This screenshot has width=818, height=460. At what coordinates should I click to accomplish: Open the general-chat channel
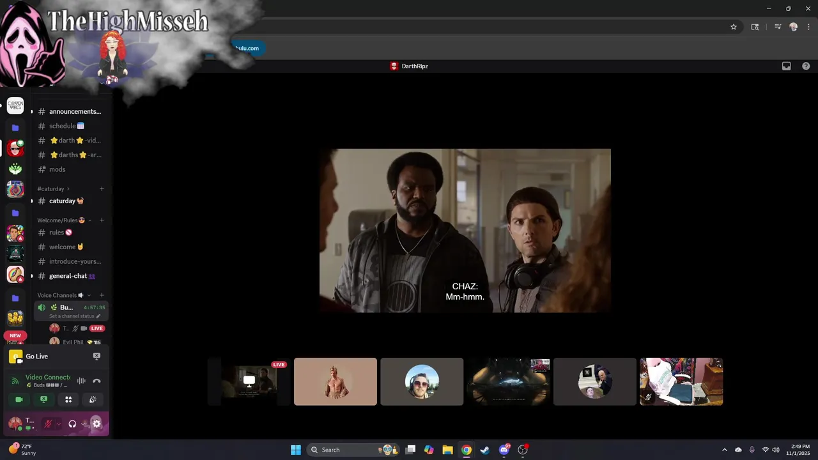point(71,276)
